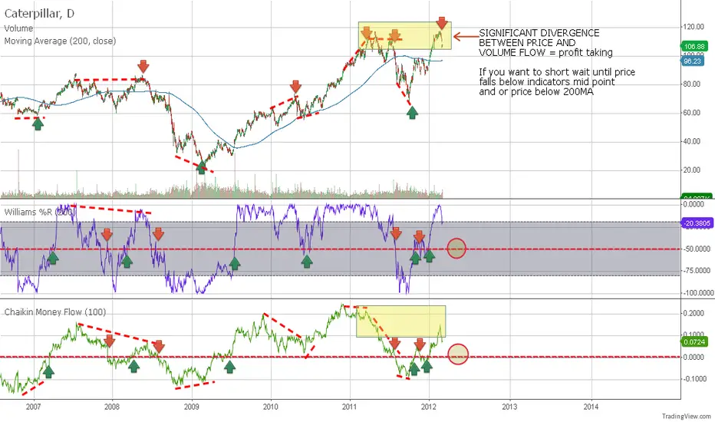Select the Volume indicator label
This screenshot has height=422, width=715.
click(x=18, y=28)
